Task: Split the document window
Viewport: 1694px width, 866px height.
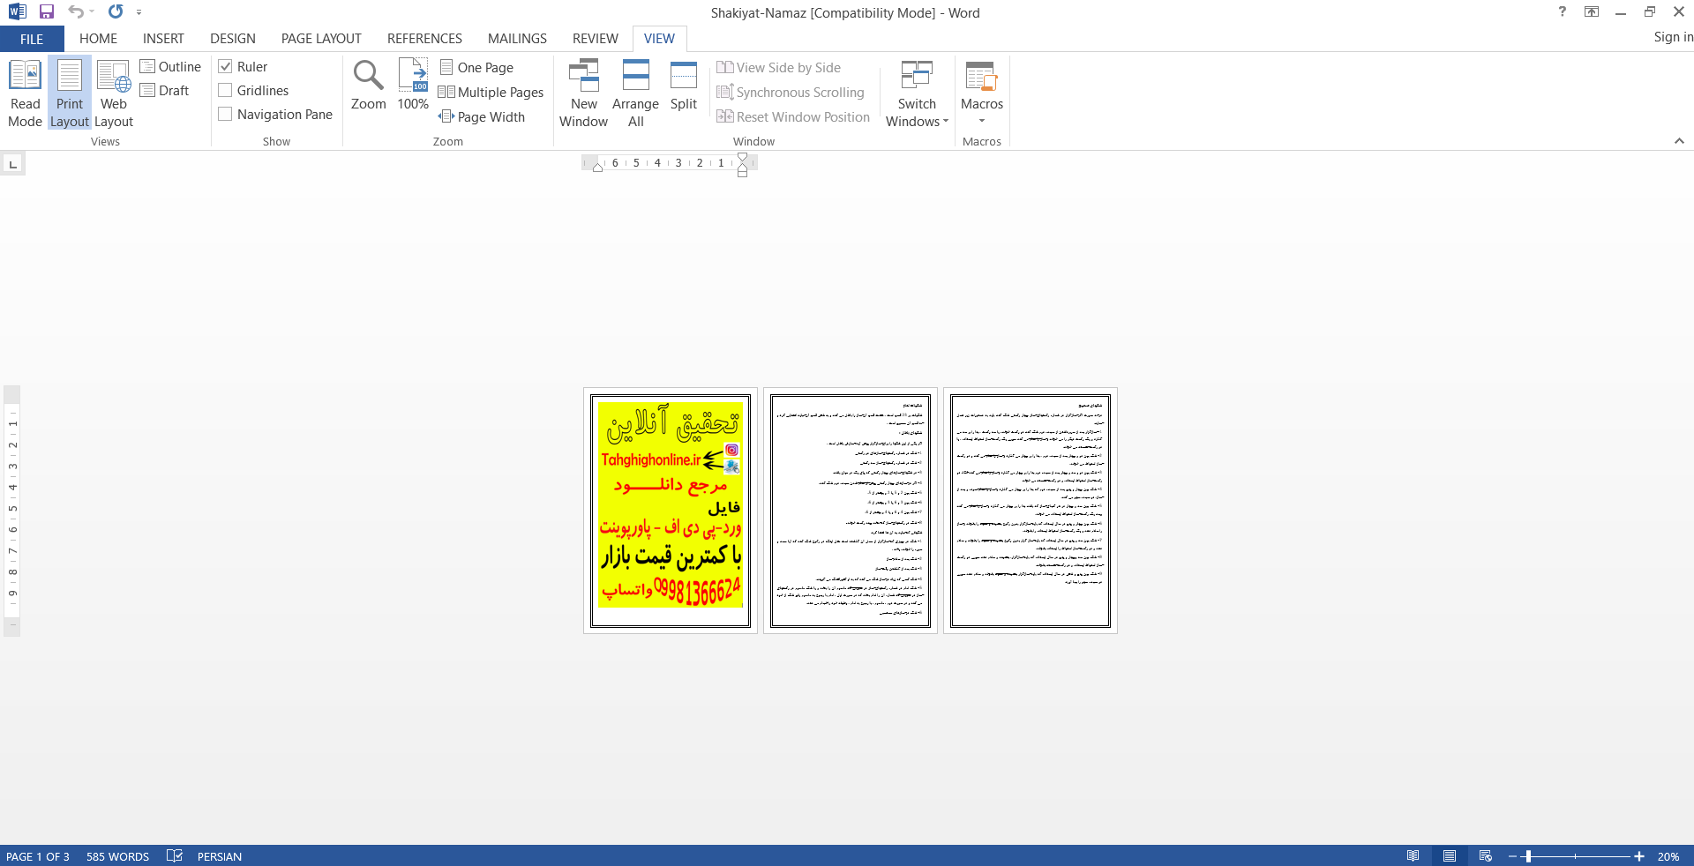Action: 684,86
